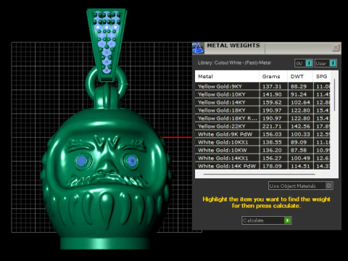The width and height of the screenshot is (348, 261).
Task: Select the Yellow Gold:9KY row
Action: [x=262, y=86]
